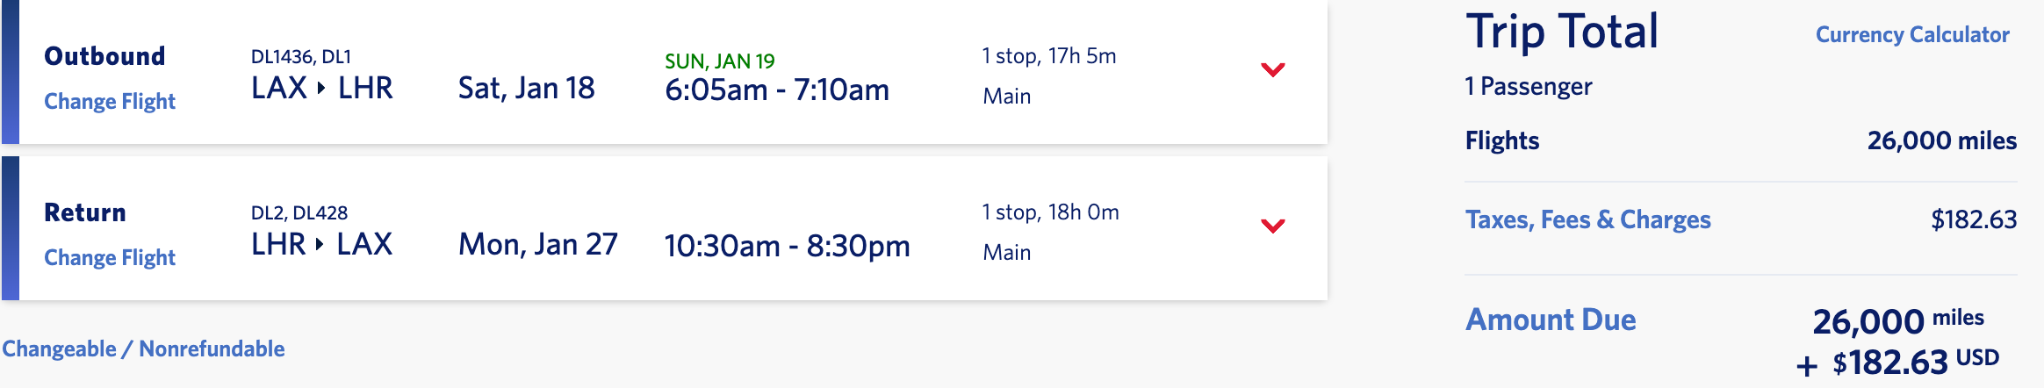Click the 1 stop, 17h 5m duration
The height and width of the screenshot is (388, 2044).
tap(1048, 56)
